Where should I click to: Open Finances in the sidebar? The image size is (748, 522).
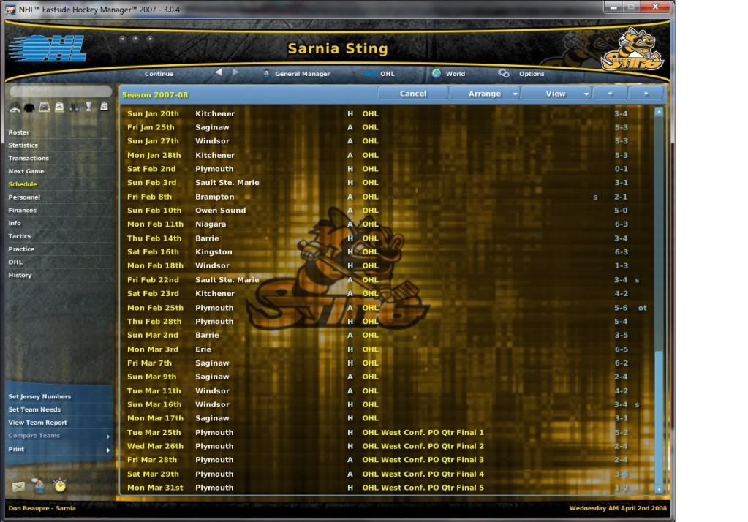coord(22,210)
